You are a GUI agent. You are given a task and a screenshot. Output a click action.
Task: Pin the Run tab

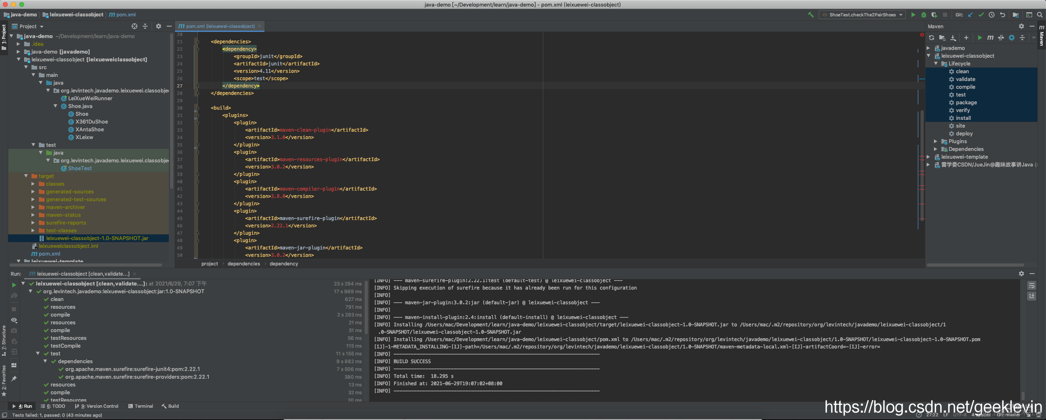tap(14, 379)
